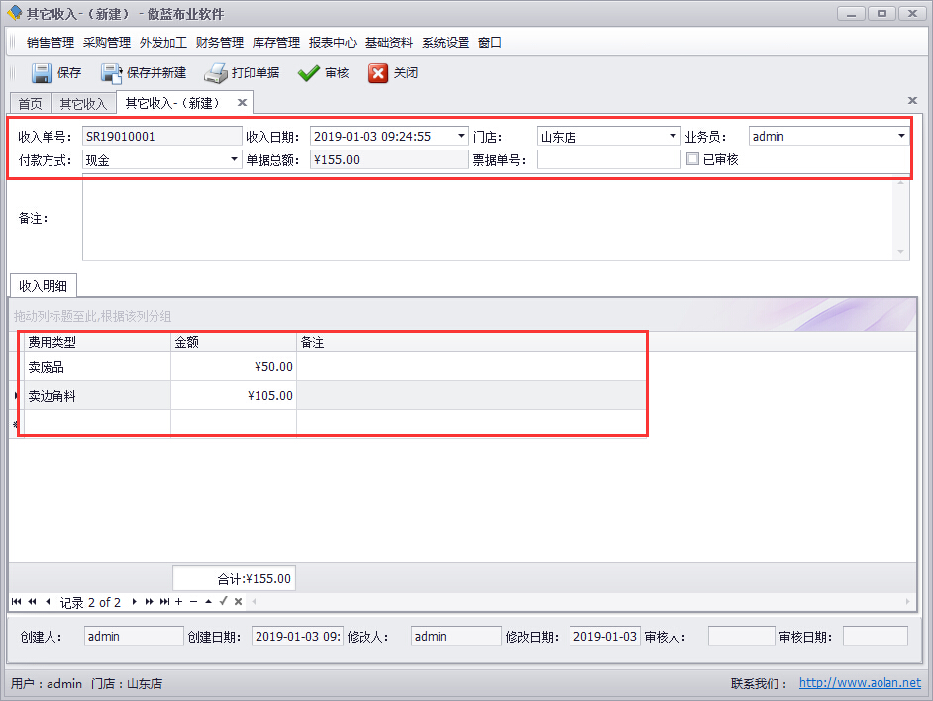The width and height of the screenshot is (933, 701).
Task: Click the 票据单号 input field
Action: (608, 159)
